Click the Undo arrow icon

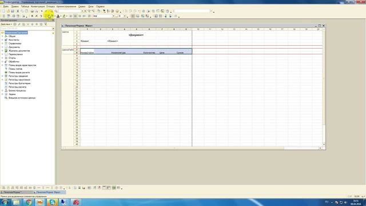point(42,11)
